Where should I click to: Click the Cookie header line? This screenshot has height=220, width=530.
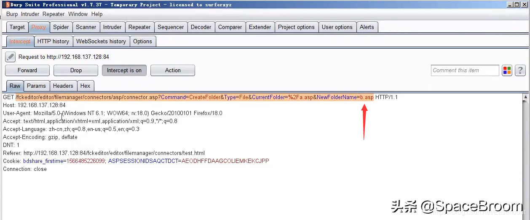[136, 161]
